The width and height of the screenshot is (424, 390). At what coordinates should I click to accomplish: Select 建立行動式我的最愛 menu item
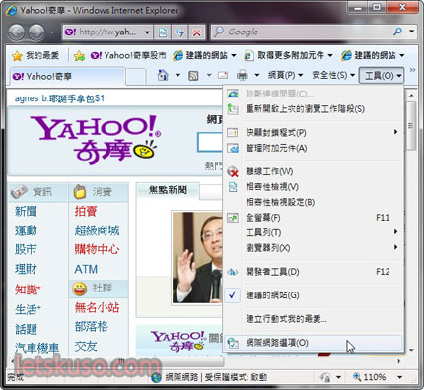click(314, 319)
